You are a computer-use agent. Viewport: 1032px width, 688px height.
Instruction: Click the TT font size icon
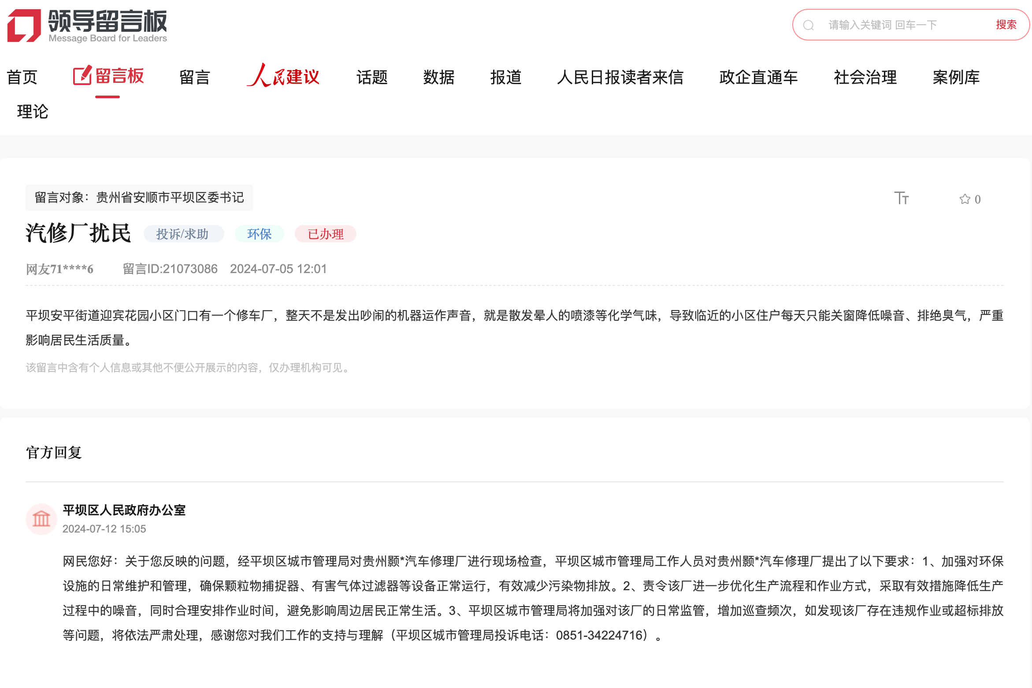point(902,198)
